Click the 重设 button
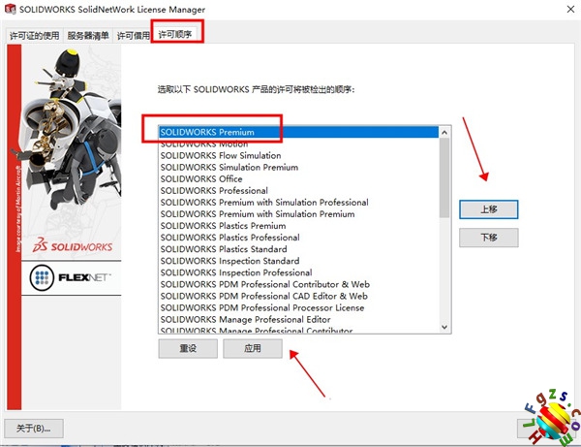 coord(188,348)
